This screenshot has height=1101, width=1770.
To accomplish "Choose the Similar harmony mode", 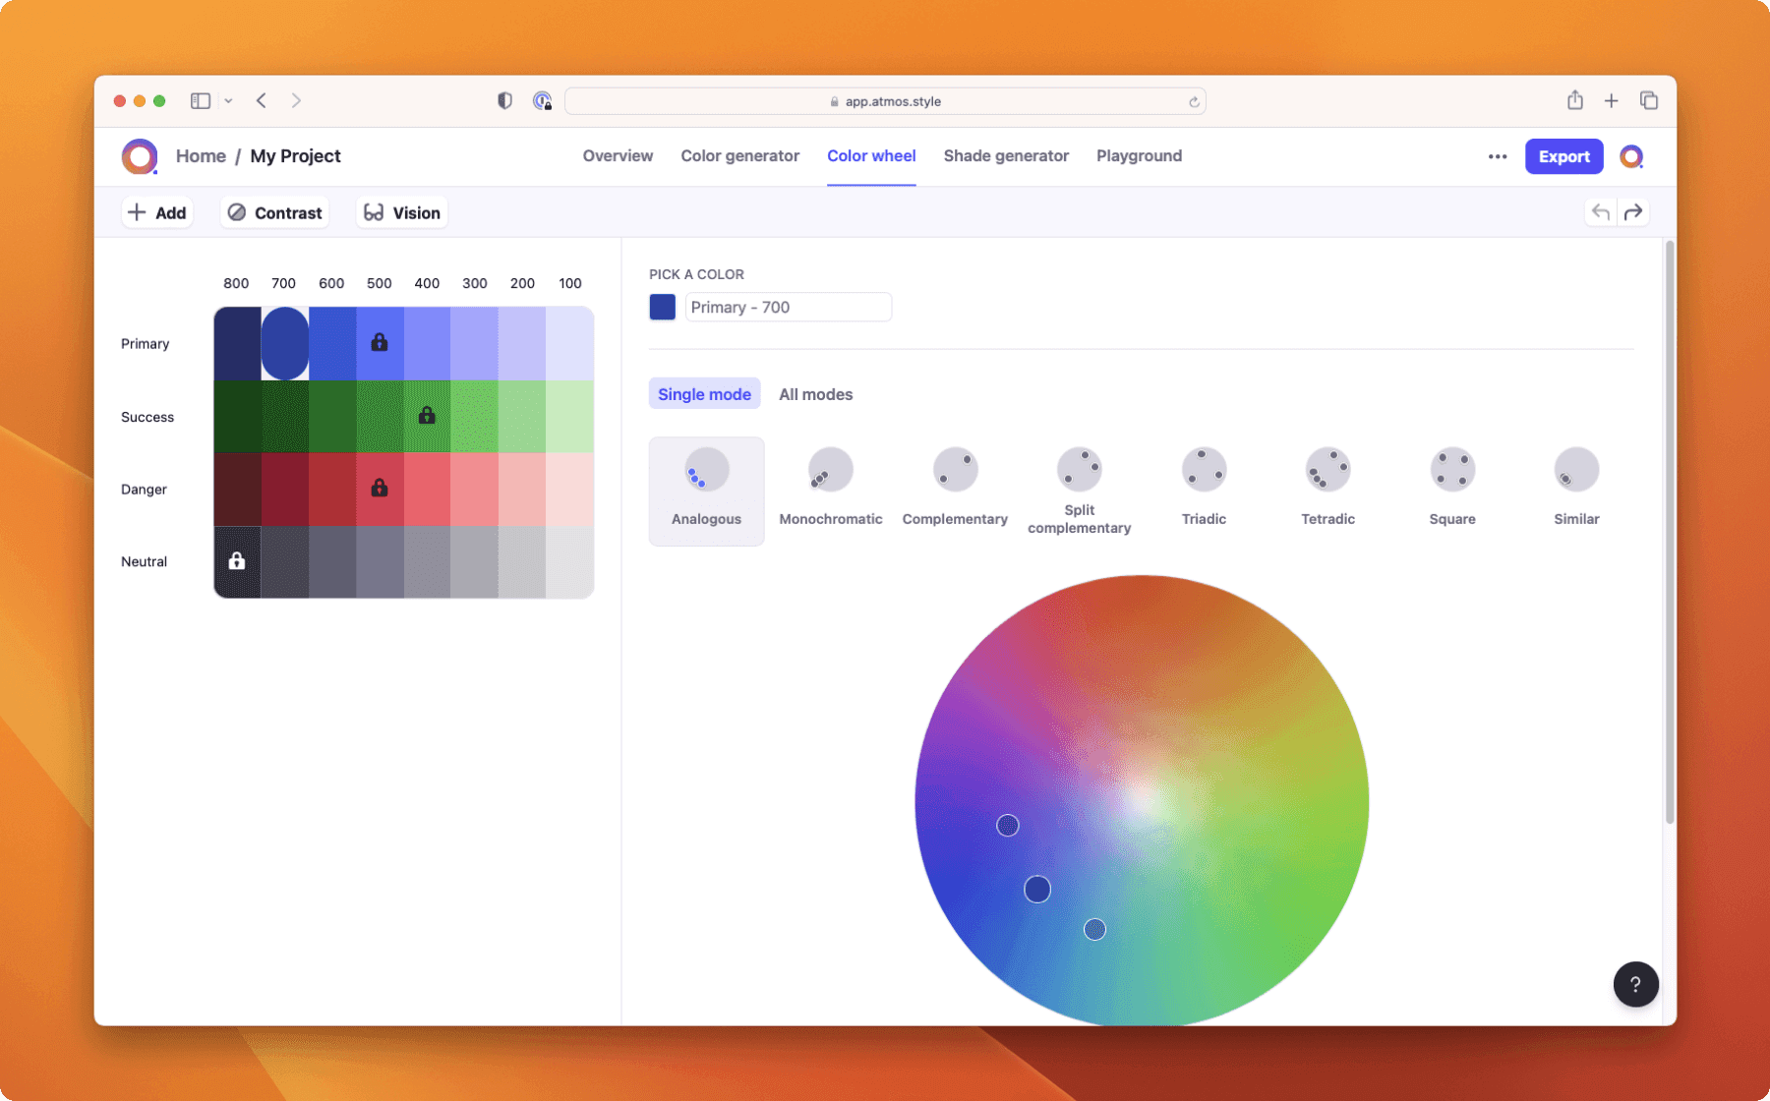I will 1576,482.
